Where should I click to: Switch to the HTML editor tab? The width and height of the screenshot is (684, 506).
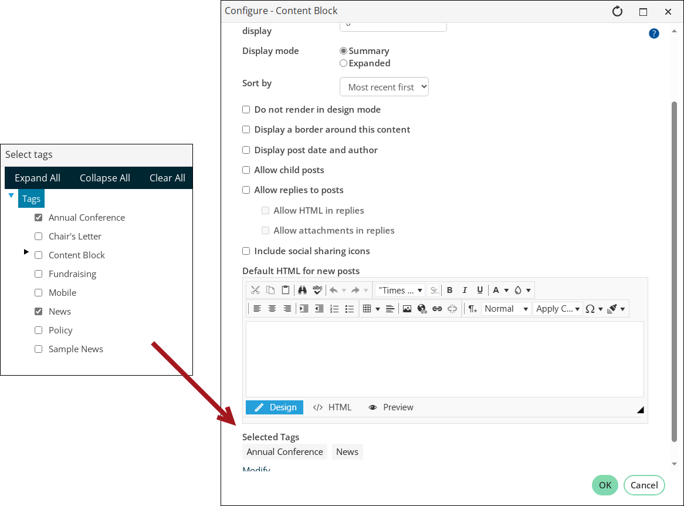(x=332, y=407)
